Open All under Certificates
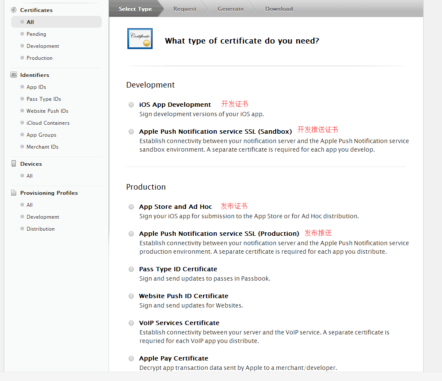The height and width of the screenshot is (381, 442). (x=56, y=22)
